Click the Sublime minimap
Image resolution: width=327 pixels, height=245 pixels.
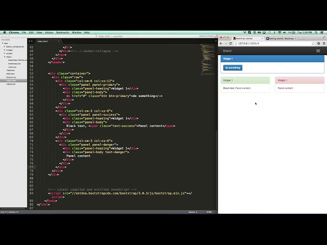pos(208,59)
